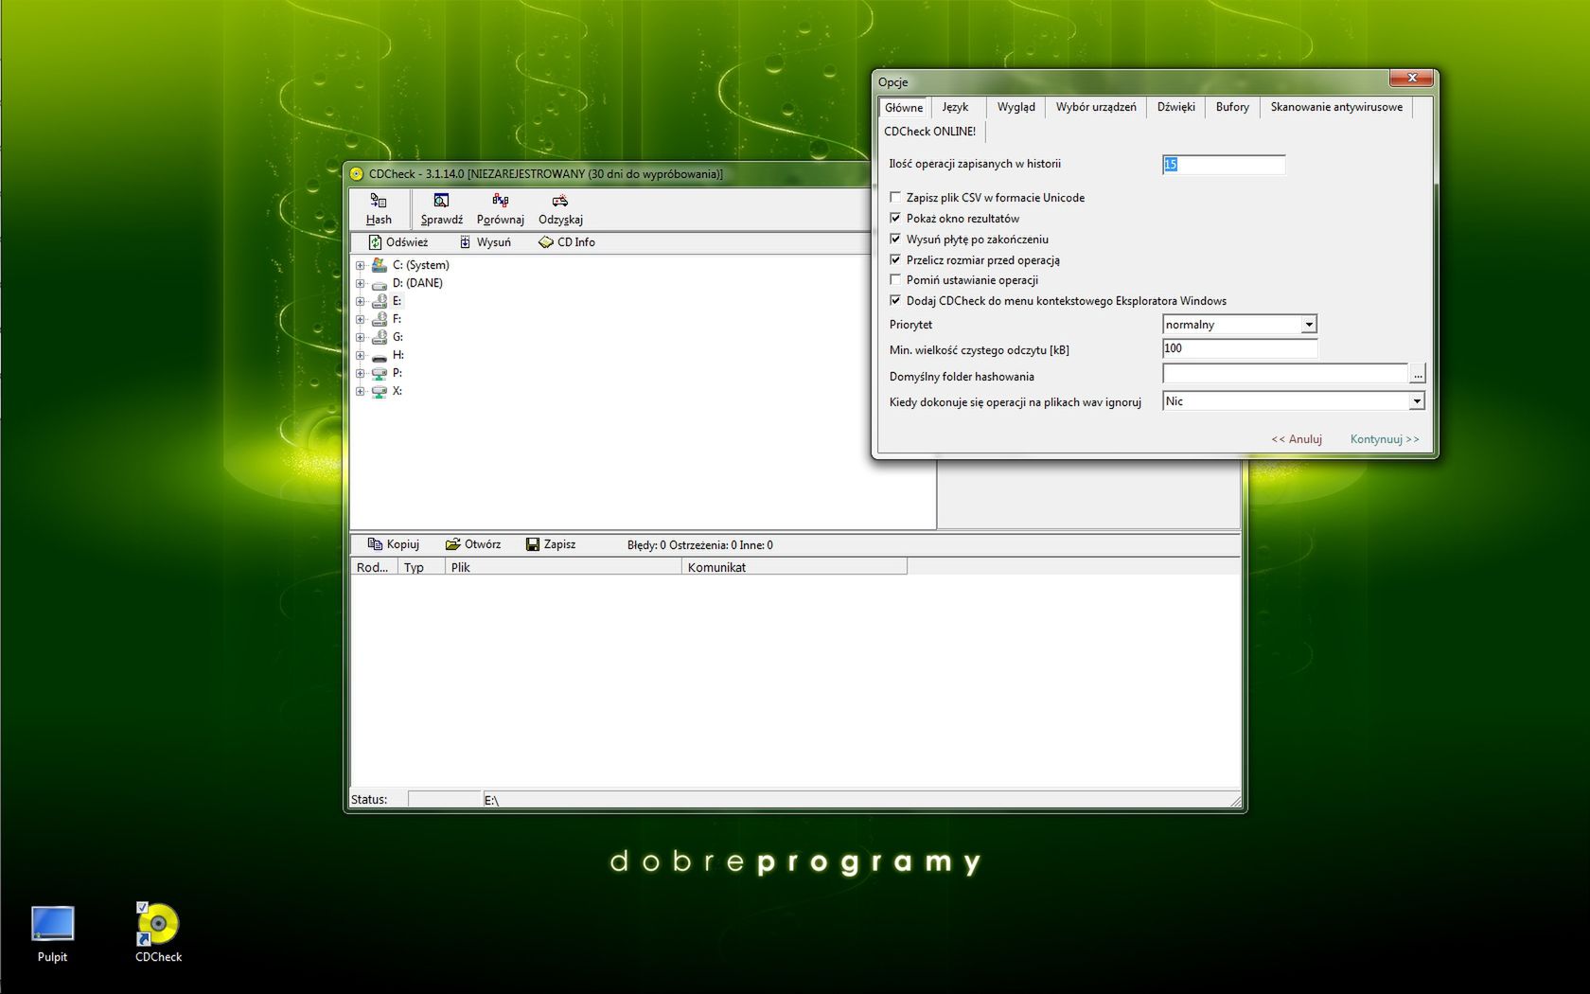Click the Wysuń eject icon

click(x=465, y=242)
